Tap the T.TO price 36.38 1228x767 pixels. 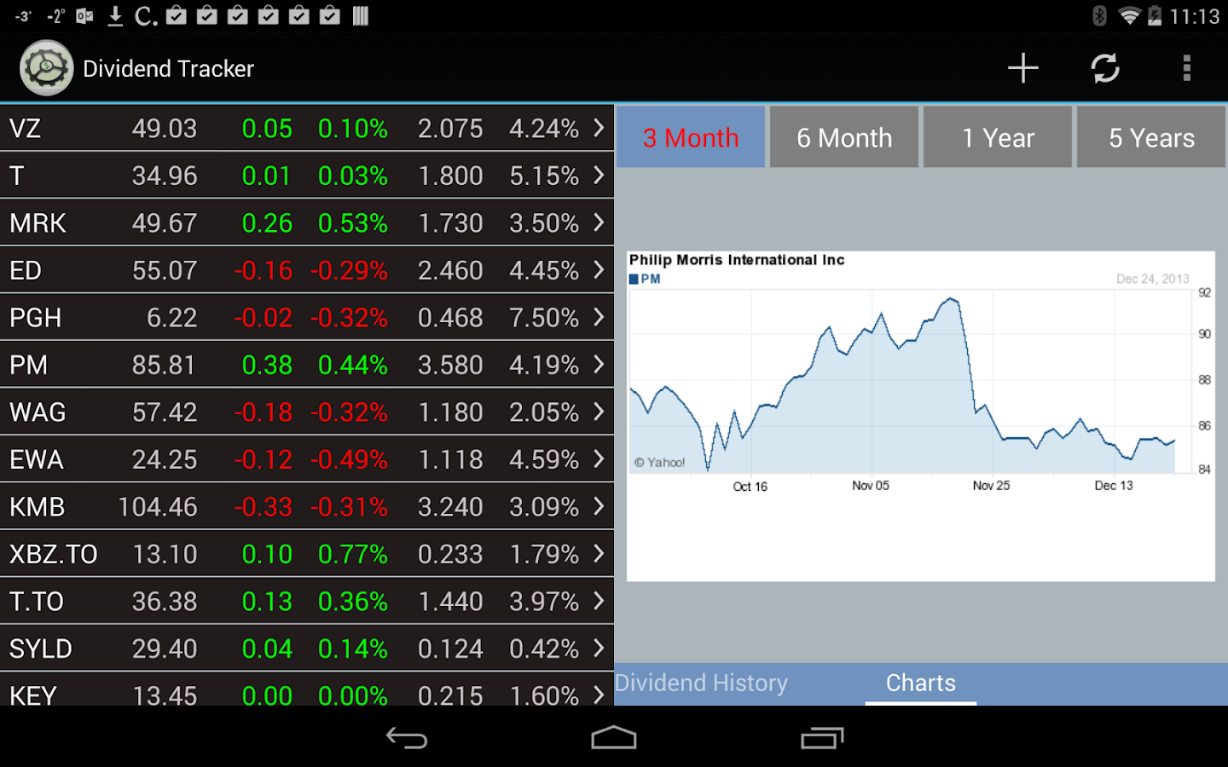tap(165, 602)
